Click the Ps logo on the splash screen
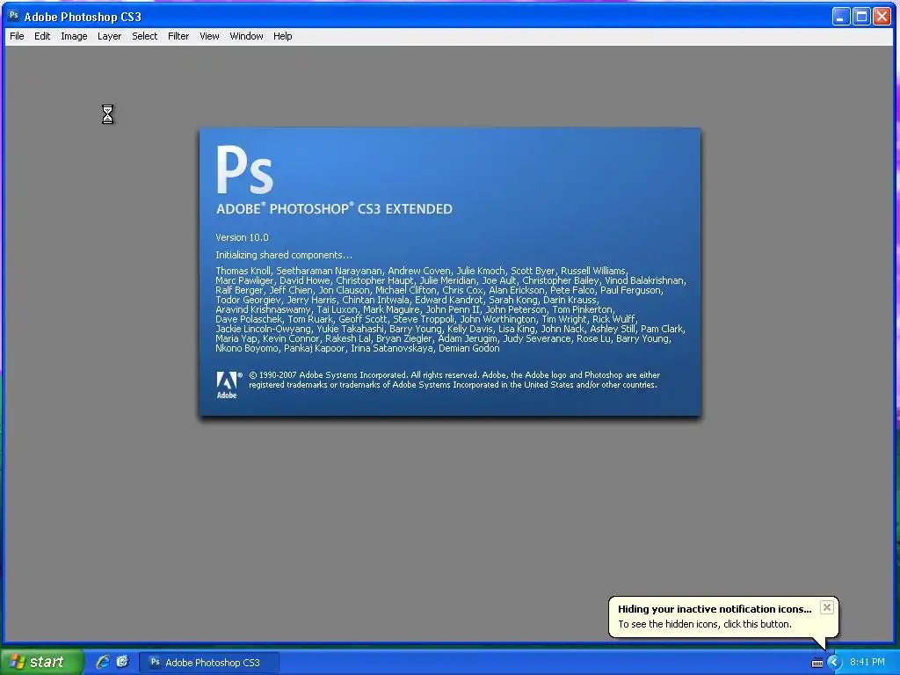 point(244,170)
